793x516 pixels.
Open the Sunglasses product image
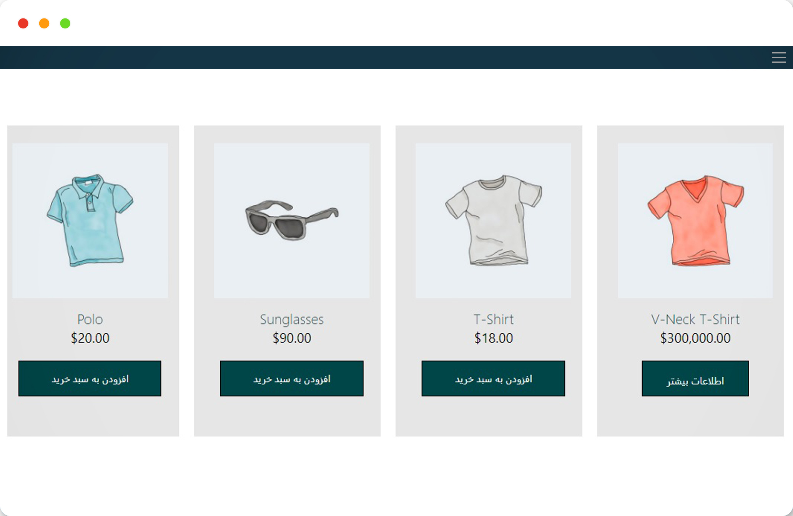(x=292, y=220)
